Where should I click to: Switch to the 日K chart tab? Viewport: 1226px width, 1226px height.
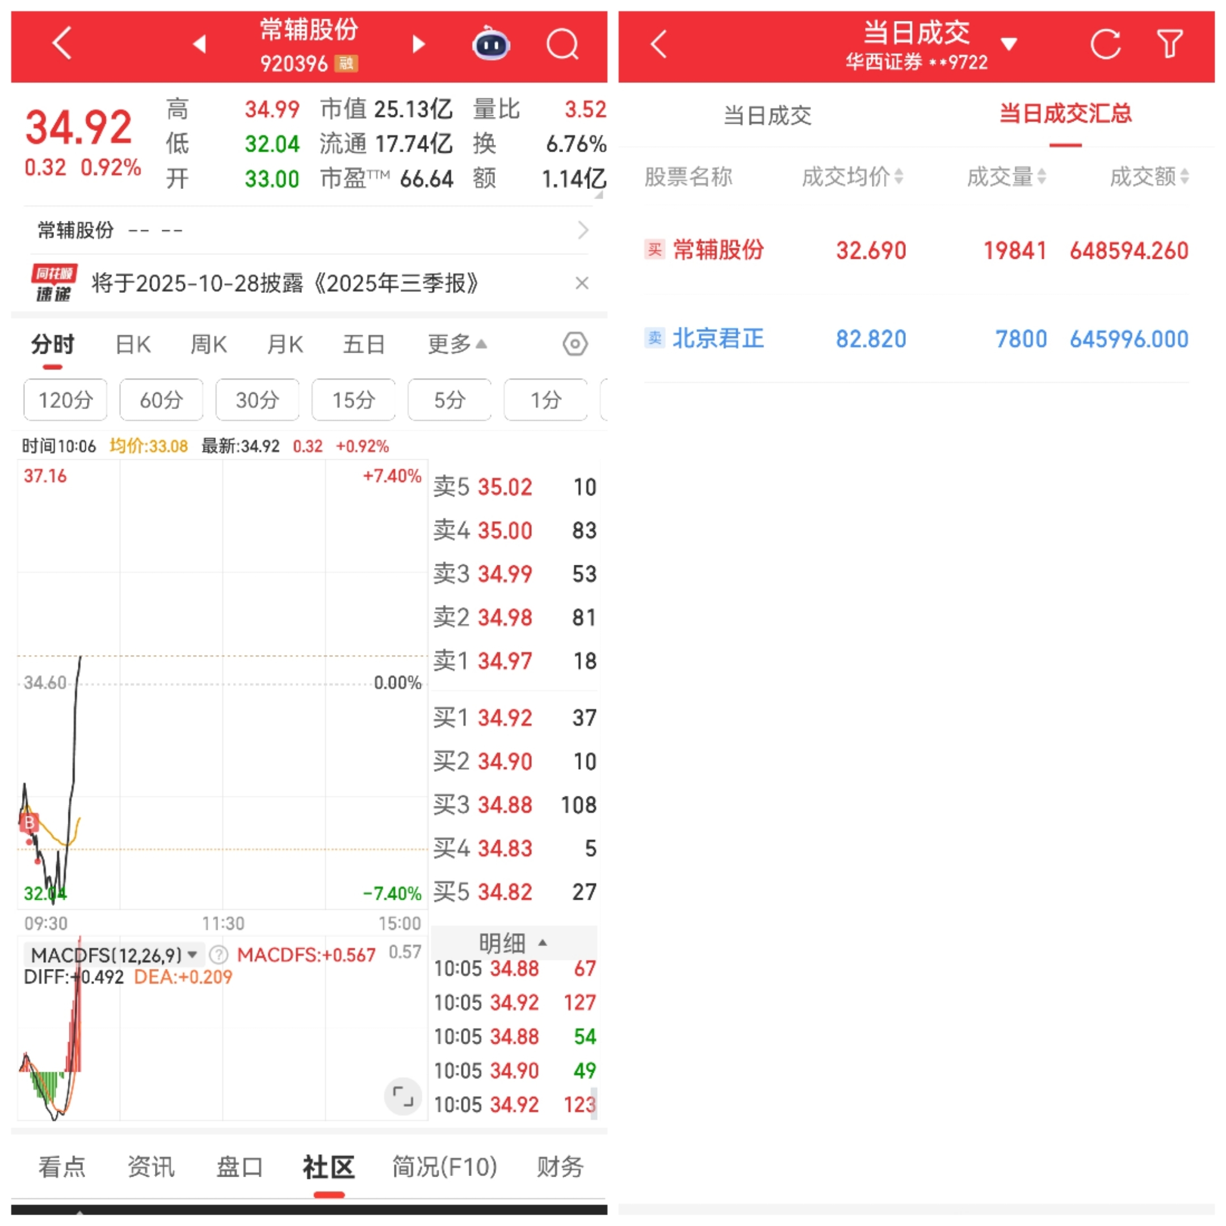pos(133,344)
